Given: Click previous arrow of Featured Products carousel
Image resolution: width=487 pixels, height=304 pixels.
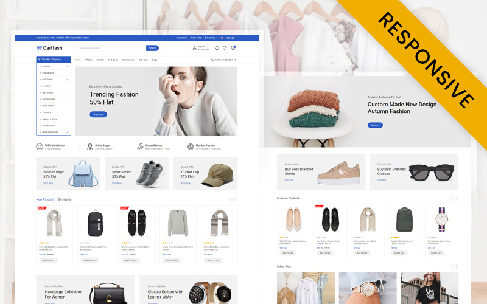Looking at the screenshot, I should [452, 198].
